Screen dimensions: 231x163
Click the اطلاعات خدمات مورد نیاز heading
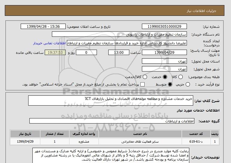tap(198, 110)
